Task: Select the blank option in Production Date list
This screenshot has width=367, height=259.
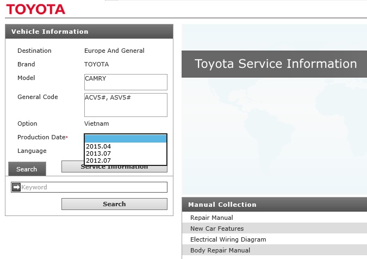Action: (126, 139)
